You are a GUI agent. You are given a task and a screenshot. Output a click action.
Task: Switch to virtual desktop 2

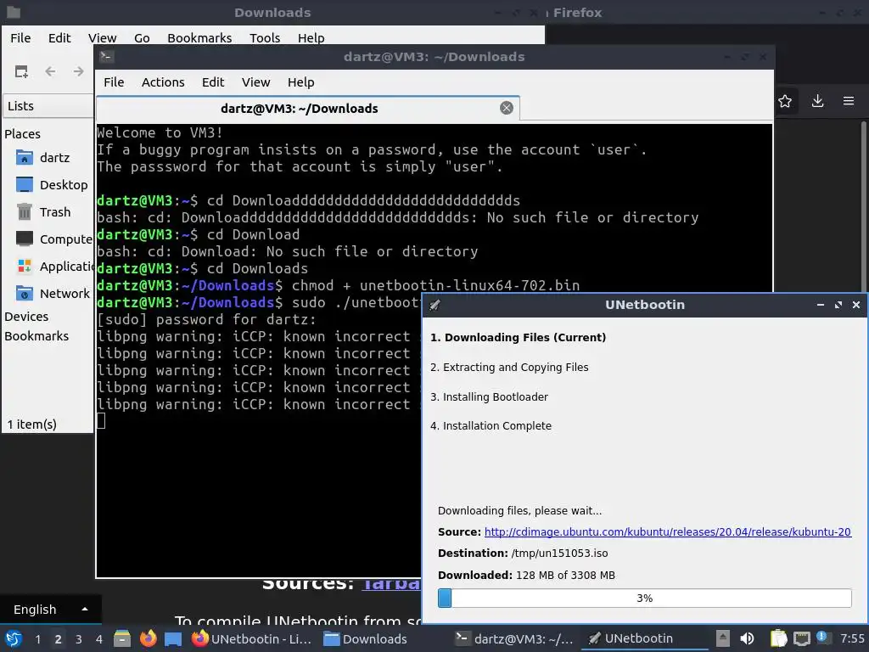(59, 639)
